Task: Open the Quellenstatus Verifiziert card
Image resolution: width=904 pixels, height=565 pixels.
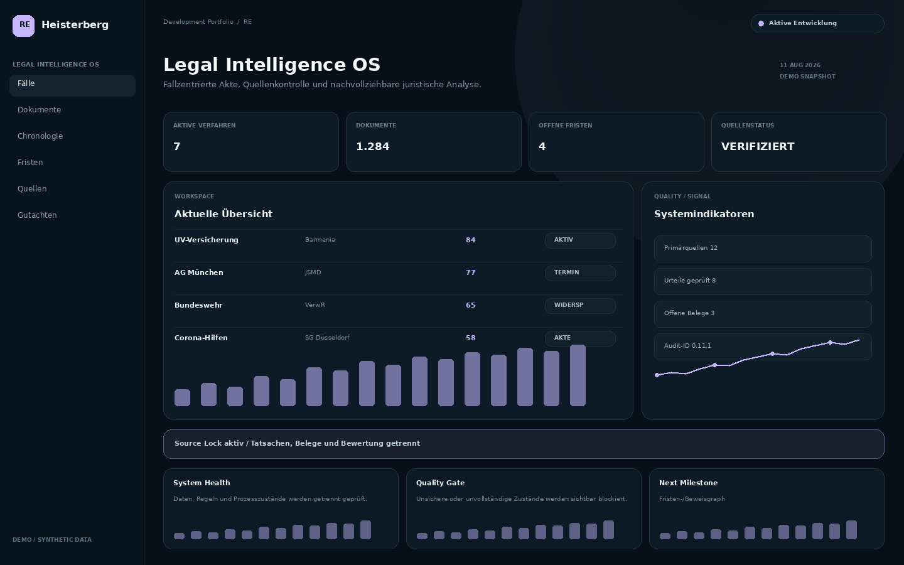Action: click(x=799, y=142)
